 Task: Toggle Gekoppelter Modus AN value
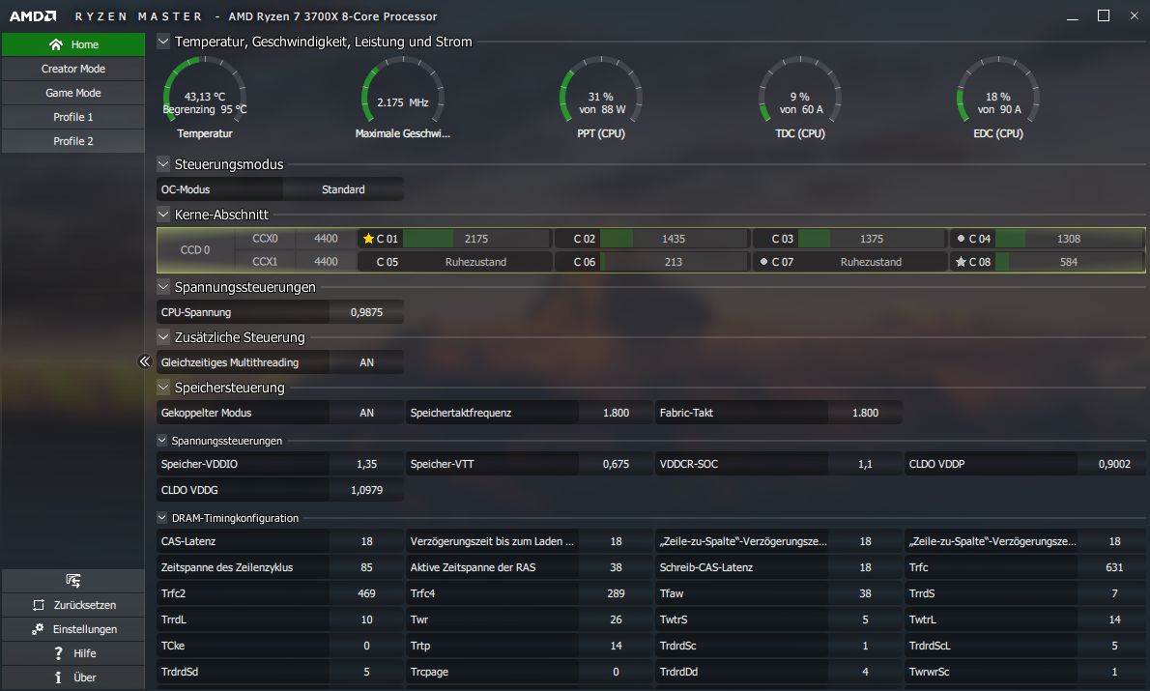(366, 413)
